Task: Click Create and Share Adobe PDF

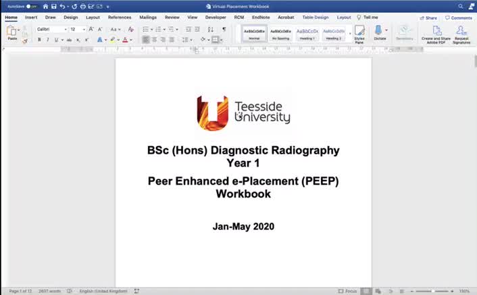Action: (x=436, y=34)
